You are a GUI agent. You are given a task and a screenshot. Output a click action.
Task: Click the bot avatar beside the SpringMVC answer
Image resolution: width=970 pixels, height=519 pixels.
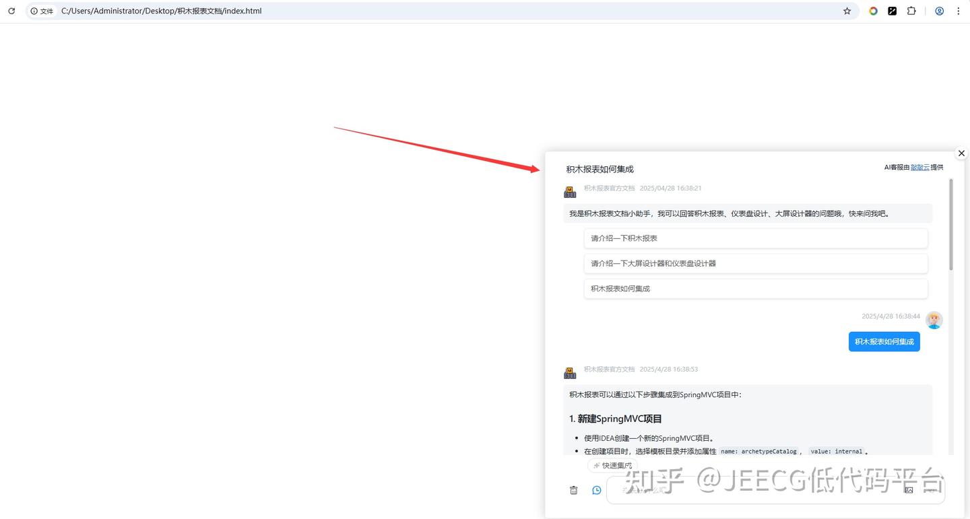[x=570, y=374]
